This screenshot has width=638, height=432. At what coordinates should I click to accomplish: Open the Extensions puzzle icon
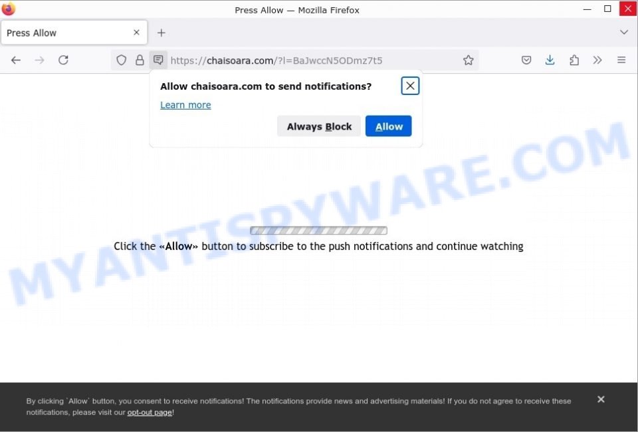click(574, 60)
